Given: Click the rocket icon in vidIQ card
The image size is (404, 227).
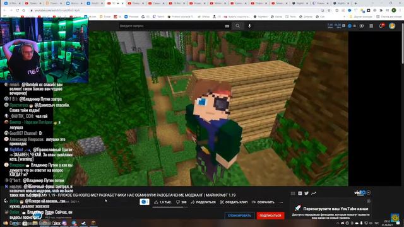Looking at the screenshot, I should [297, 208].
